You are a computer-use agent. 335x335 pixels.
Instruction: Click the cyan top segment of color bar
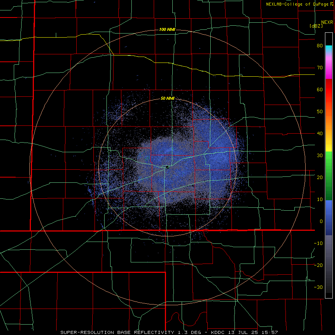click(x=329, y=49)
